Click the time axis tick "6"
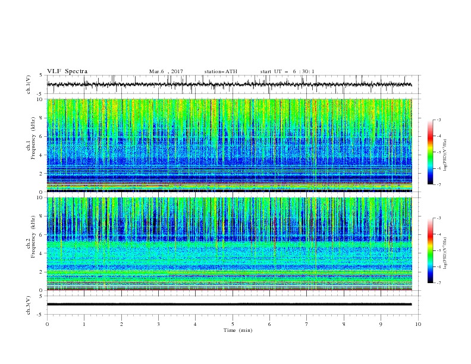The height and width of the screenshot is (364, 471). [269, 324]
